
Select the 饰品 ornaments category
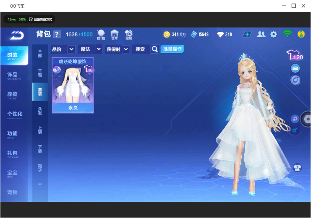[14, 75]
